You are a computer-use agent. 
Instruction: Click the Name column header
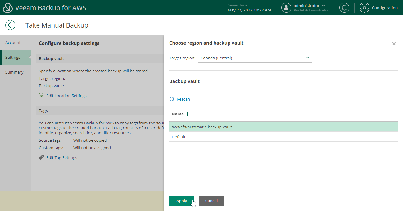[x=178, y=114]
